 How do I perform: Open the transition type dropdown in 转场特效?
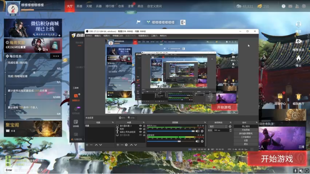coord(218,126)
